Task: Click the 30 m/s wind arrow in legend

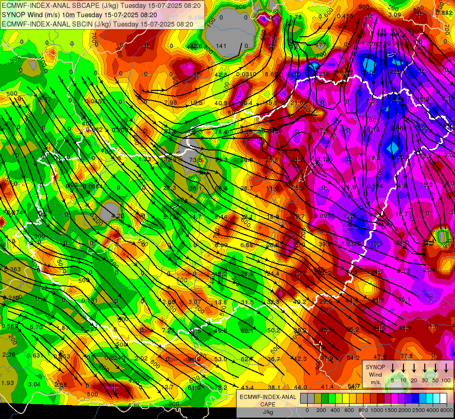Action: click(x=425, y=368)
